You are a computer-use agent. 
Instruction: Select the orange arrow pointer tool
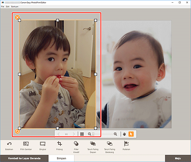(131, 134)
